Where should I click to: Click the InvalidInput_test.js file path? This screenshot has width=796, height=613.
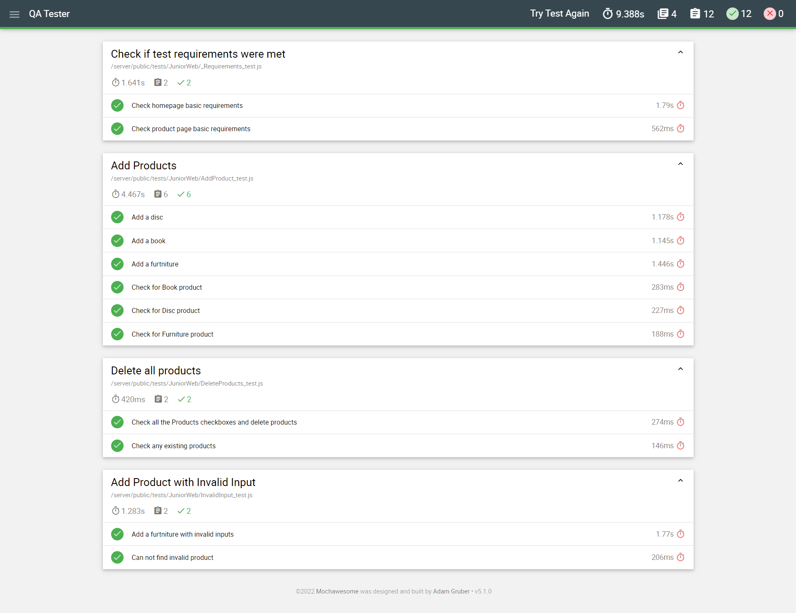[182, 495]
